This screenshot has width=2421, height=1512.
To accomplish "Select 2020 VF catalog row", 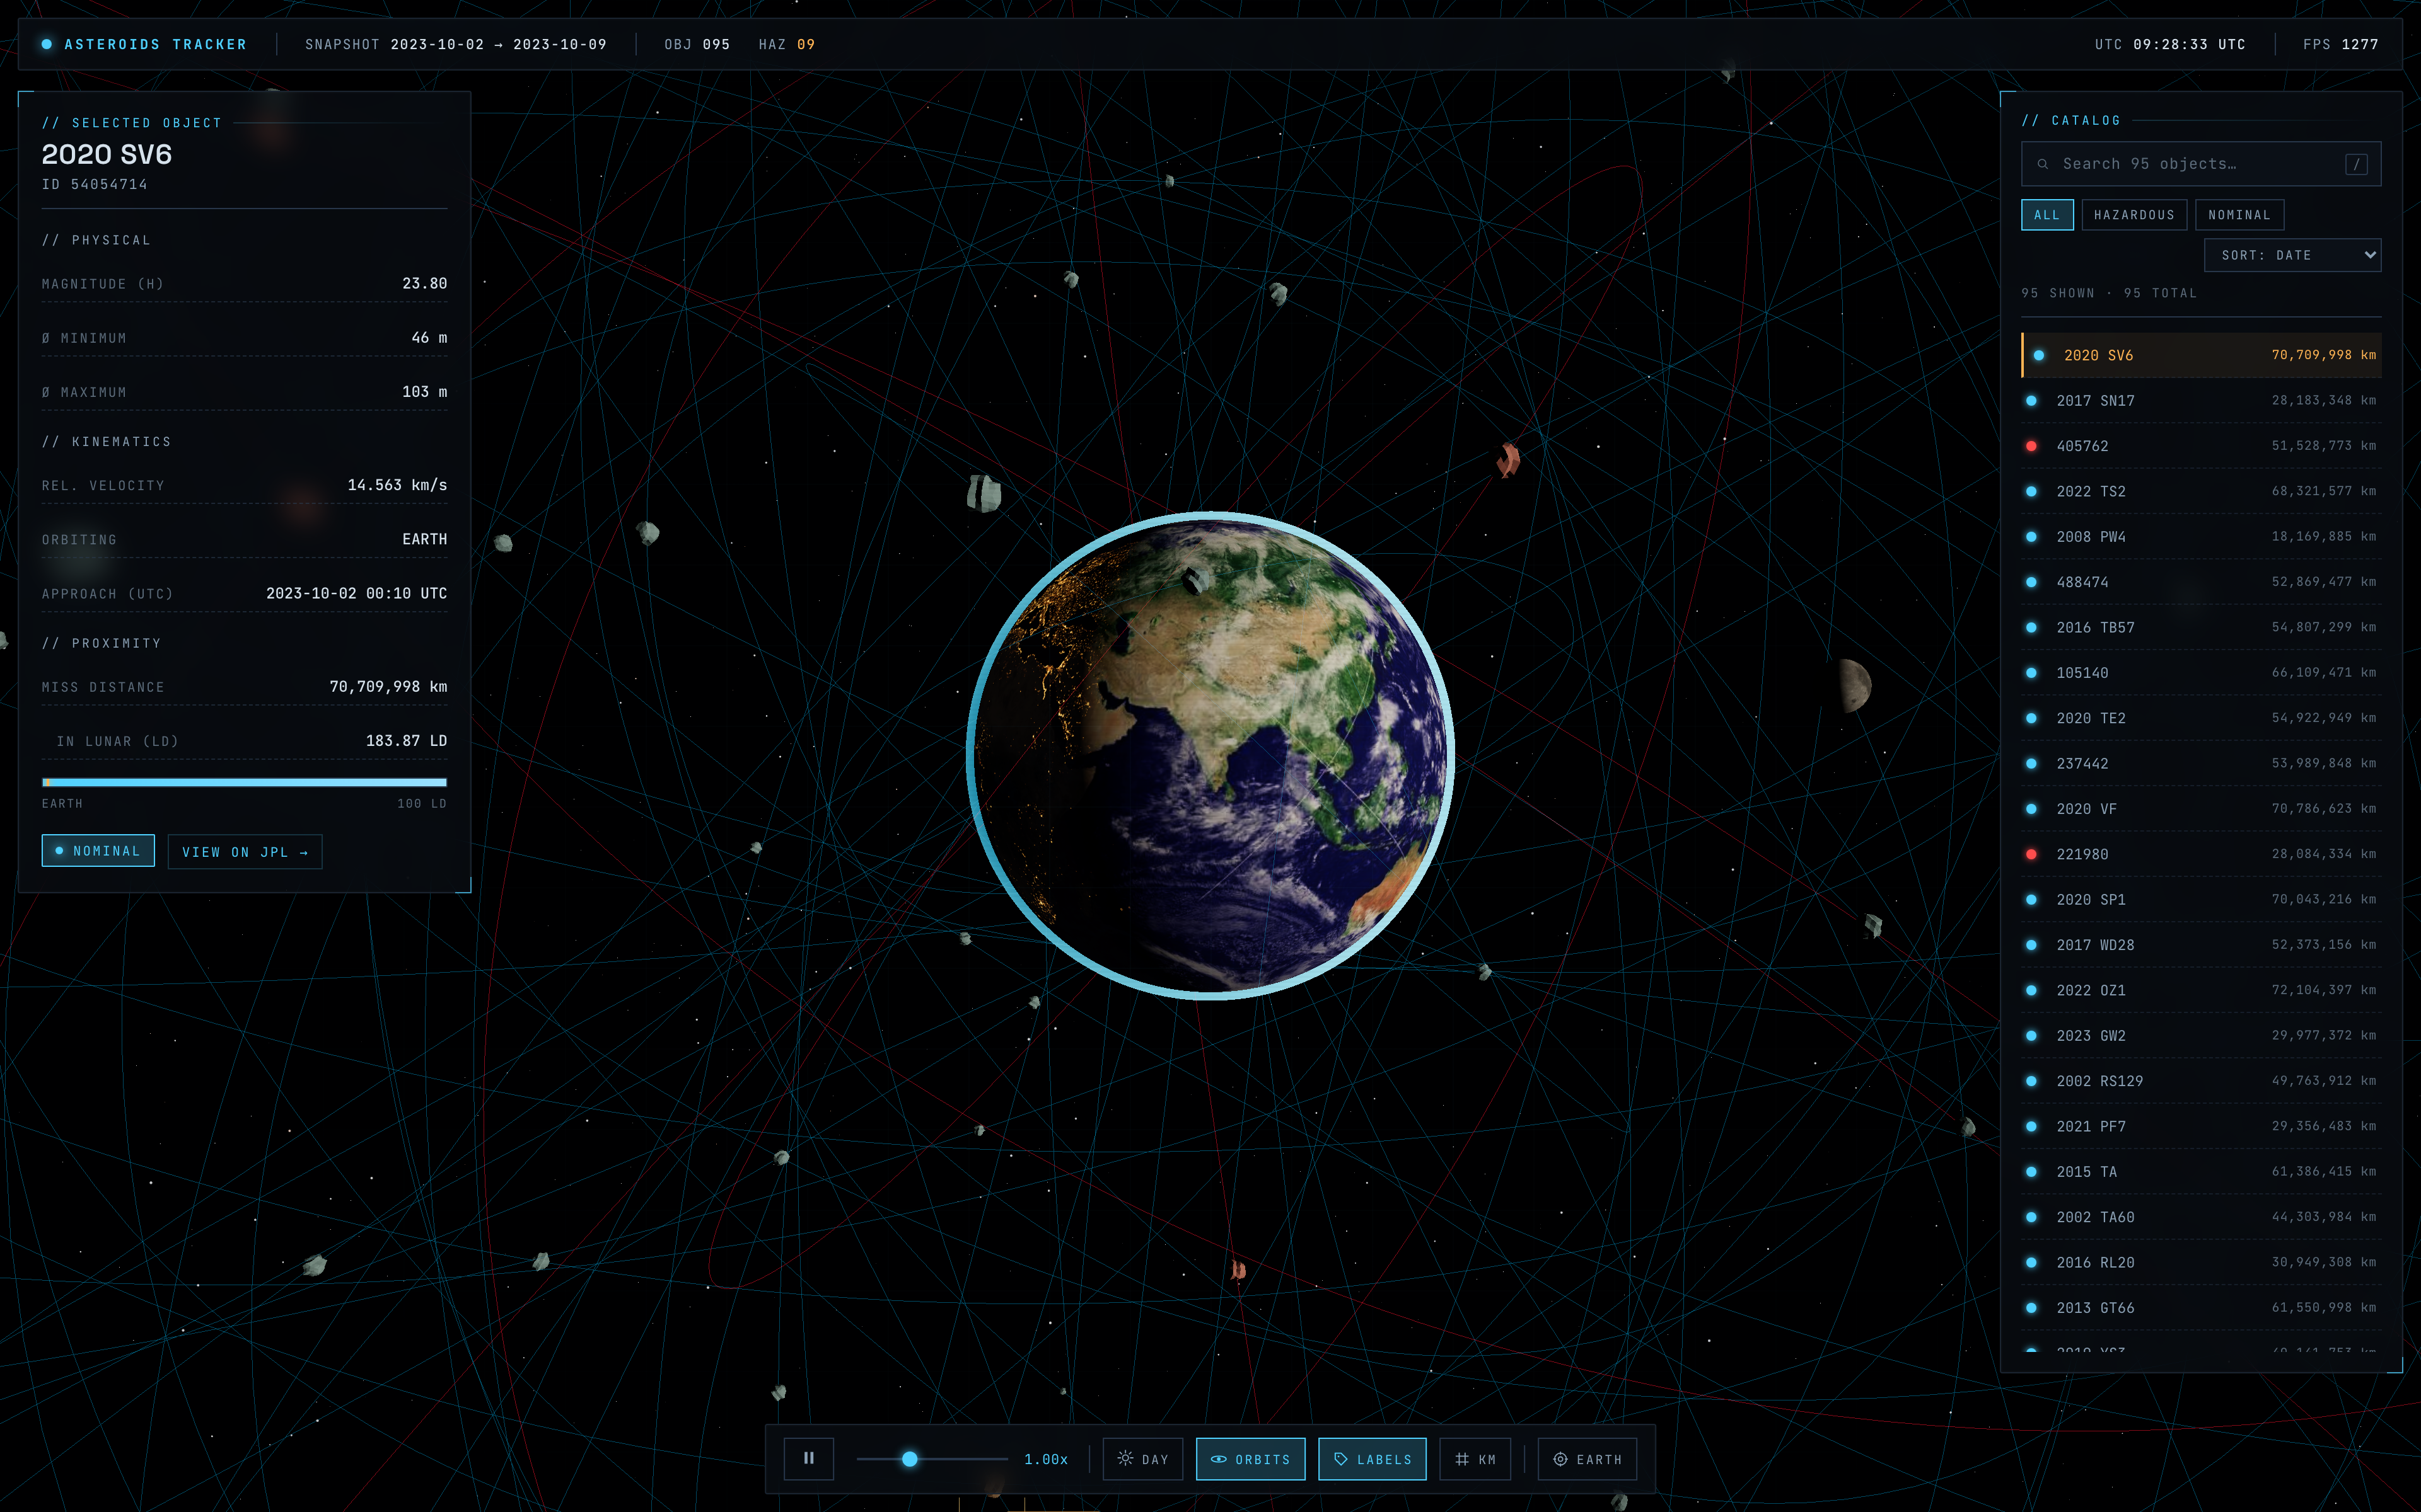I will click(2201, 809).
